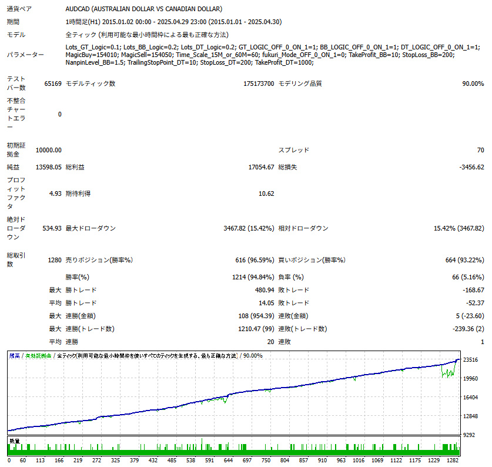Select the AUDCAD currency pair text
The image size is (492, 467).
click(143, 9)
